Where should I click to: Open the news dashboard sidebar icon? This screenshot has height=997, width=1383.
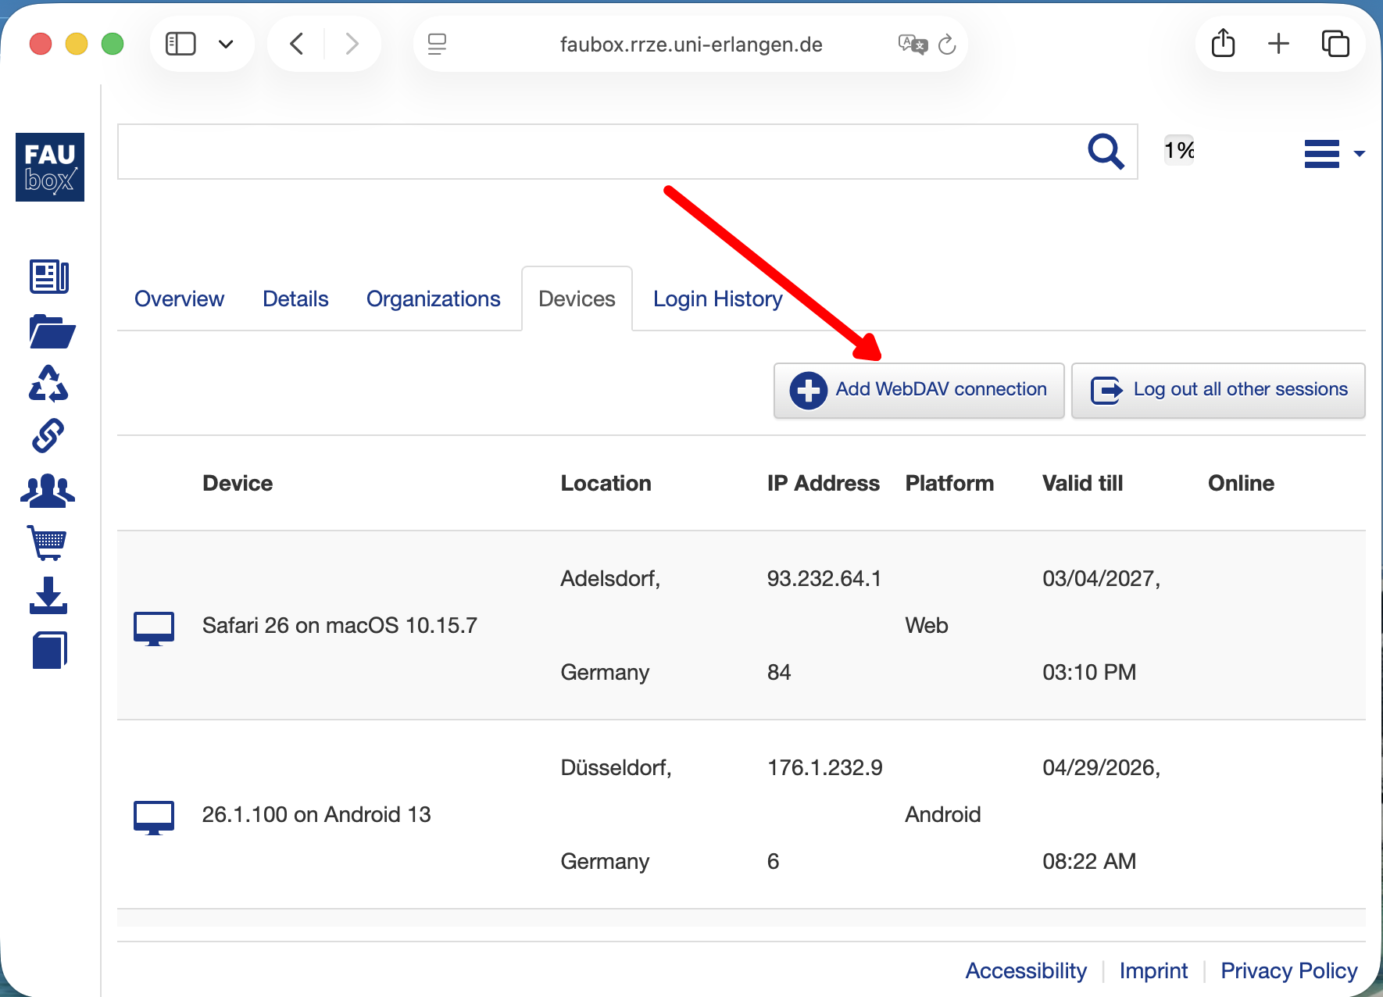49,277
